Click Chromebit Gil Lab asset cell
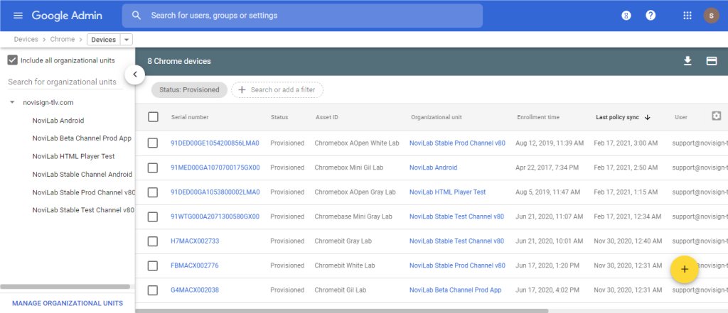Image resolution: width=728 pixels, height=313 pixels. pyautogui.click(x=341, y=290)
